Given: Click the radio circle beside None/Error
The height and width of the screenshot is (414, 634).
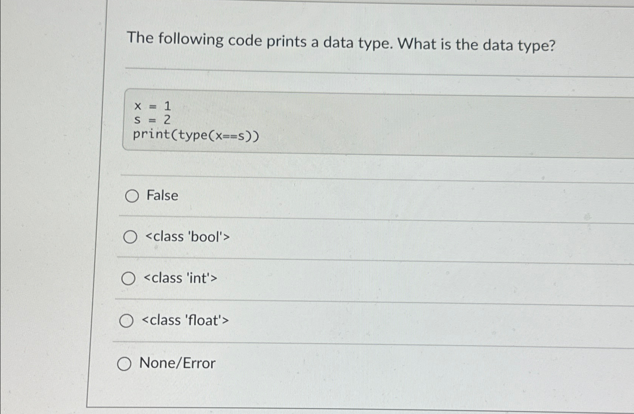Looking at the screenshot, I should point(124,364).
